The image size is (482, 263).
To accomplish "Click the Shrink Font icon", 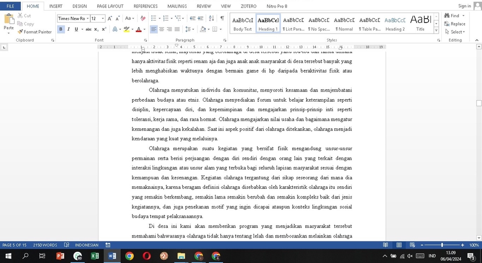I will (117, 19).
